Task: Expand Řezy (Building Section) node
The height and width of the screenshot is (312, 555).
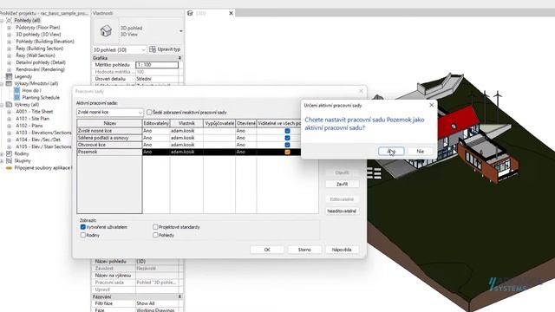Action: tap(10, 49)
